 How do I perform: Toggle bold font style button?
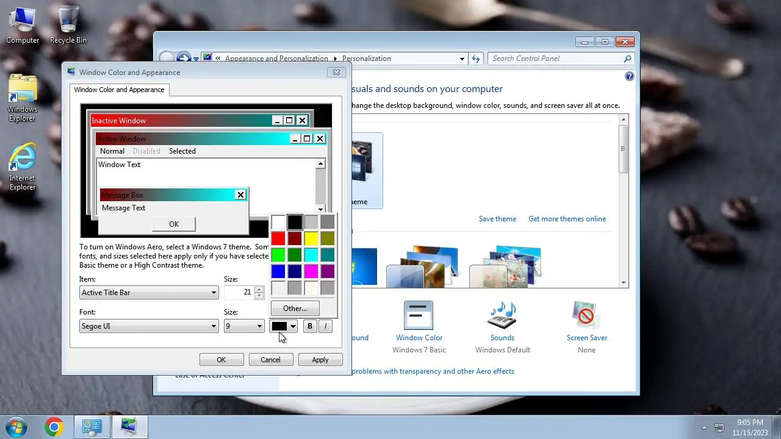[x=310, y=326]
